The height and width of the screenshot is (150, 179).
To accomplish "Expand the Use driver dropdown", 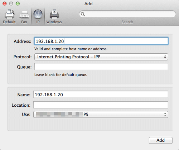I will 101,115.
